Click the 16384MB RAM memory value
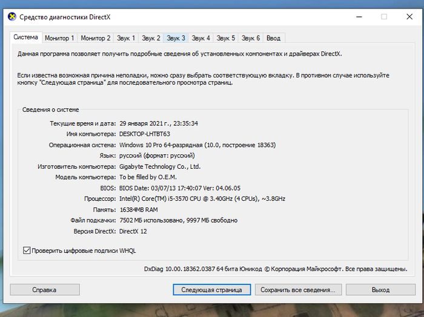 tap(139, 209)
